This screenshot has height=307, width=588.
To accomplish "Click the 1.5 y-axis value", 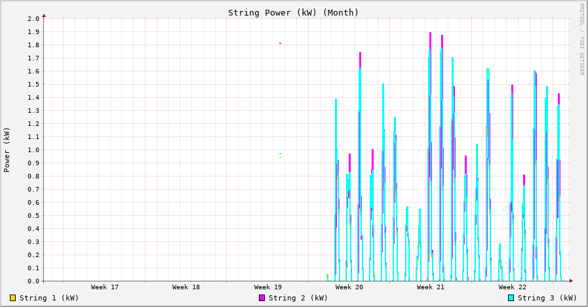I will [33, 85].
